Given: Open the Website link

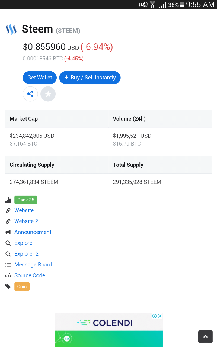Looking at the screenshot, I should (x=24, y=210).
